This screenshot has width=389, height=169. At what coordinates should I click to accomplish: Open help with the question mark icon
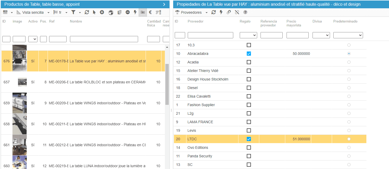[245, 12]
